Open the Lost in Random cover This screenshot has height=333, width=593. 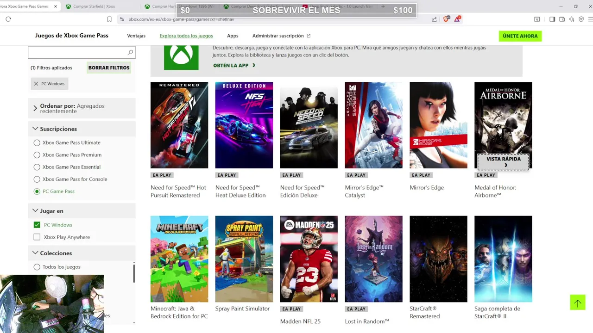pyautogui.click(x=374, y=259)
